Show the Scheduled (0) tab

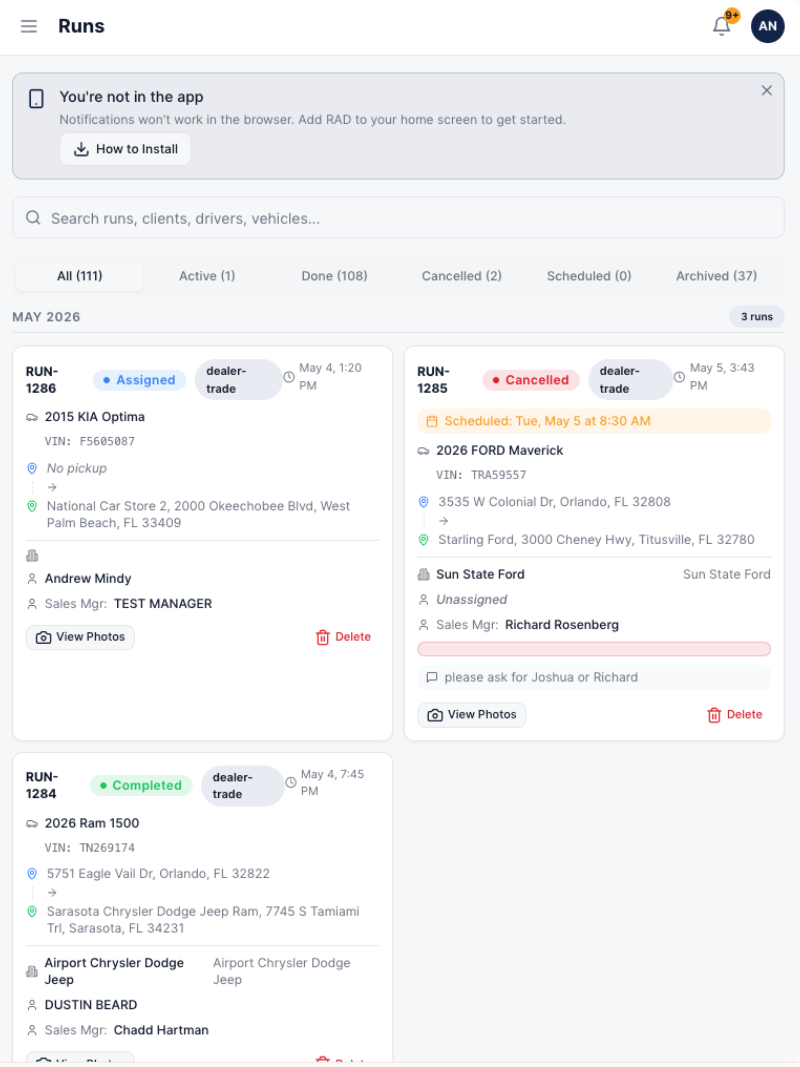click(589, 276)
